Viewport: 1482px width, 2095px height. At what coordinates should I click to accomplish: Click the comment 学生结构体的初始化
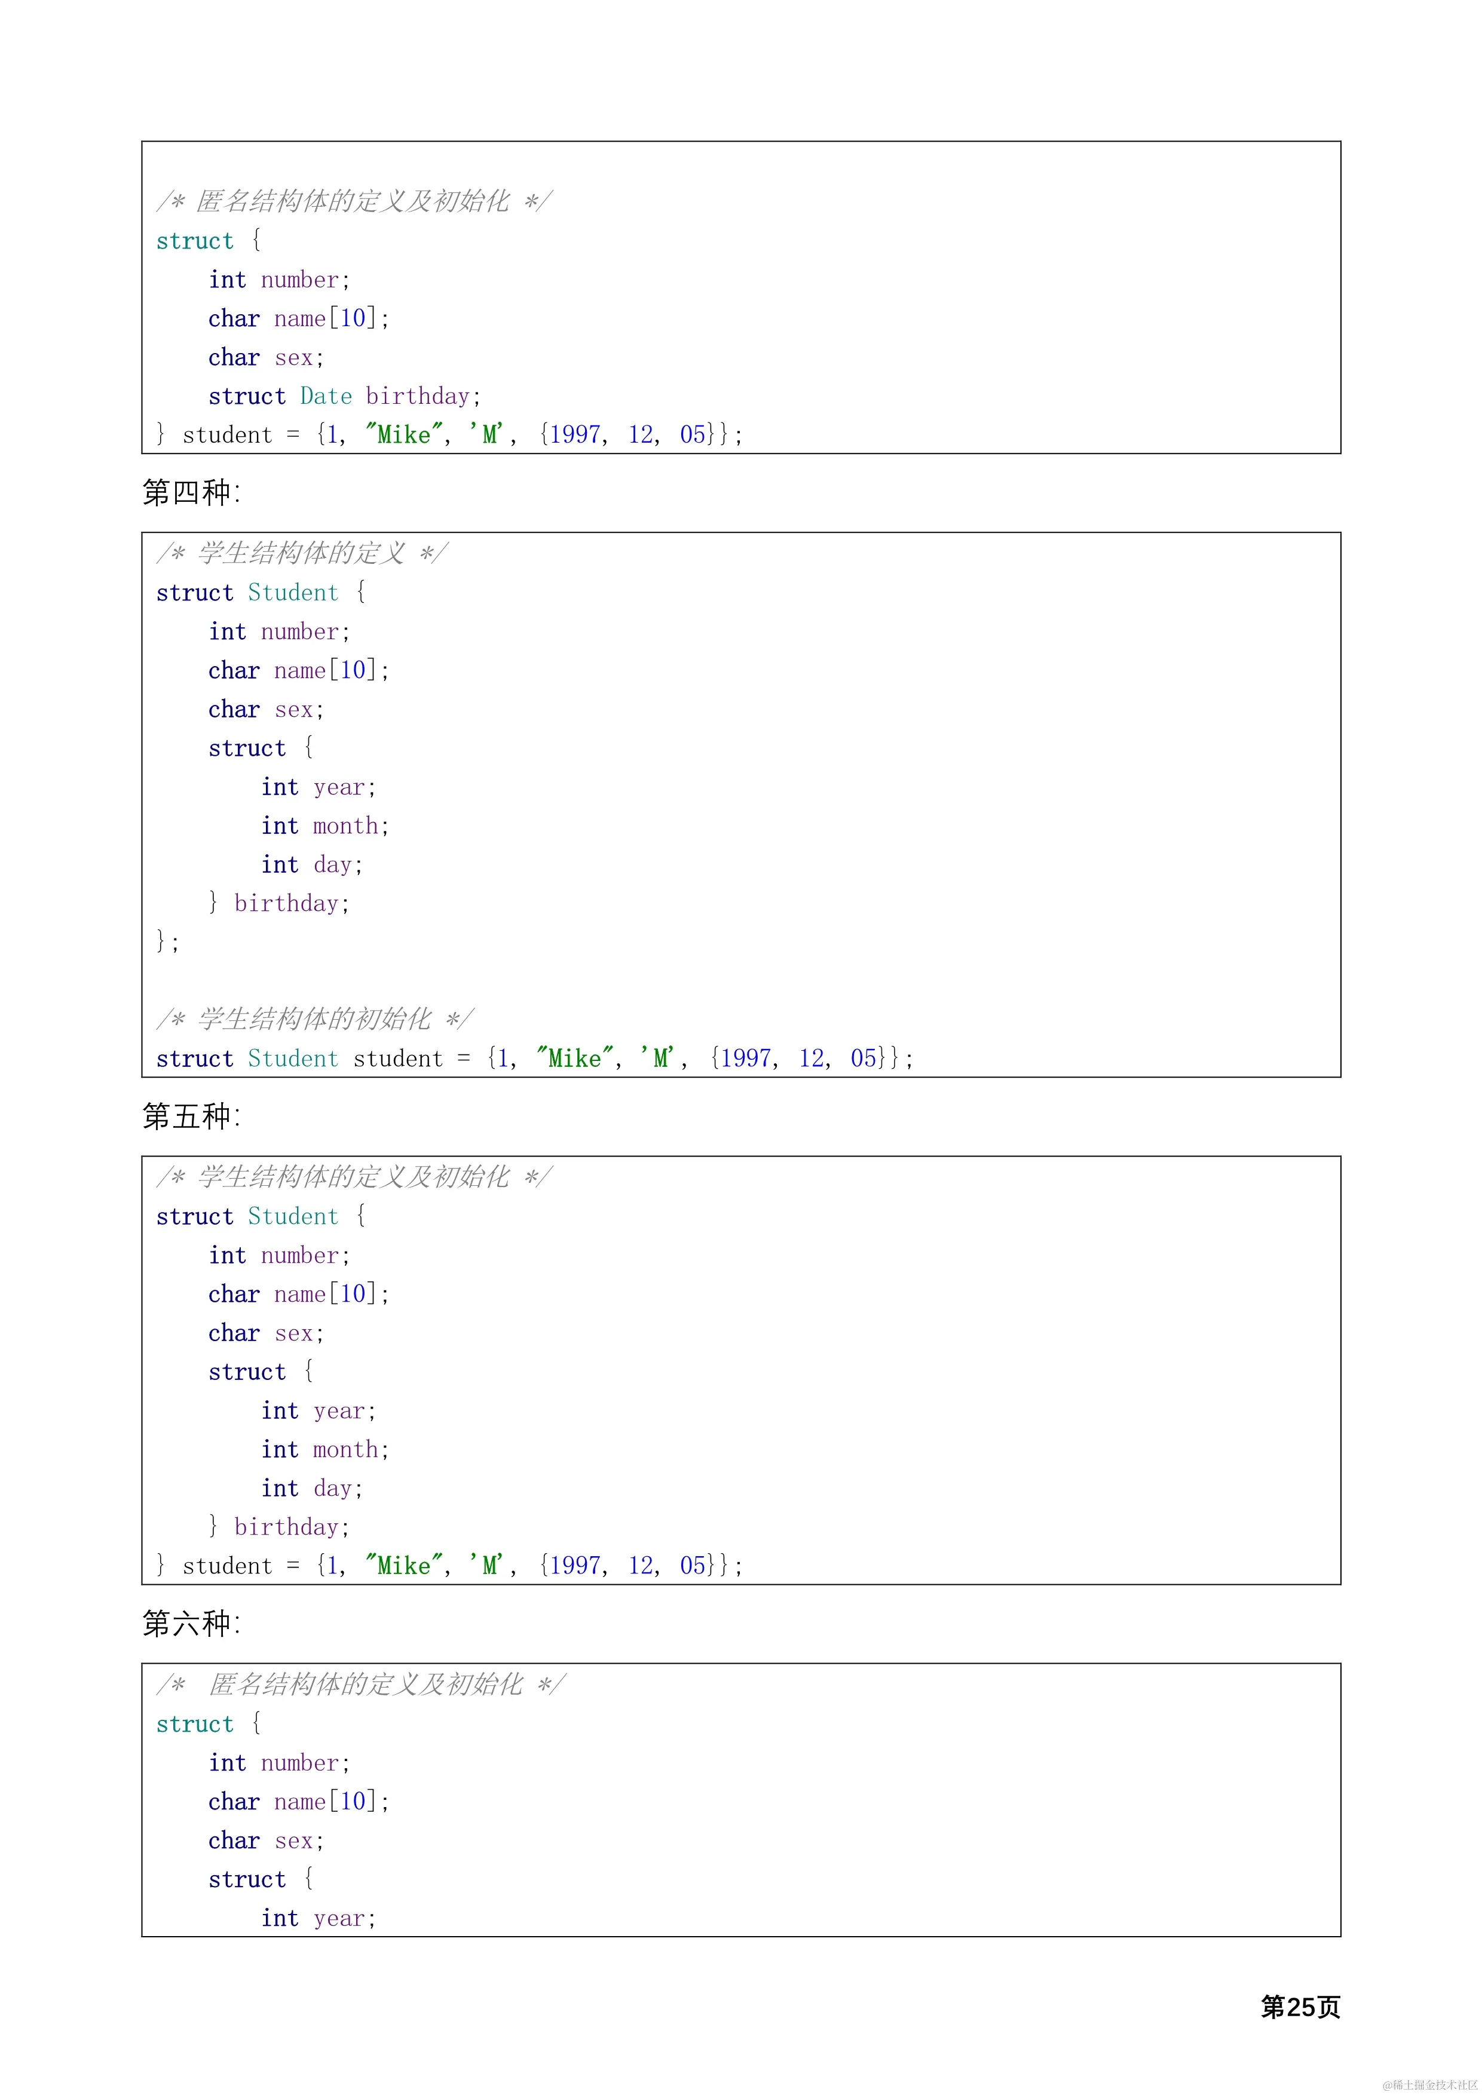314,1019
